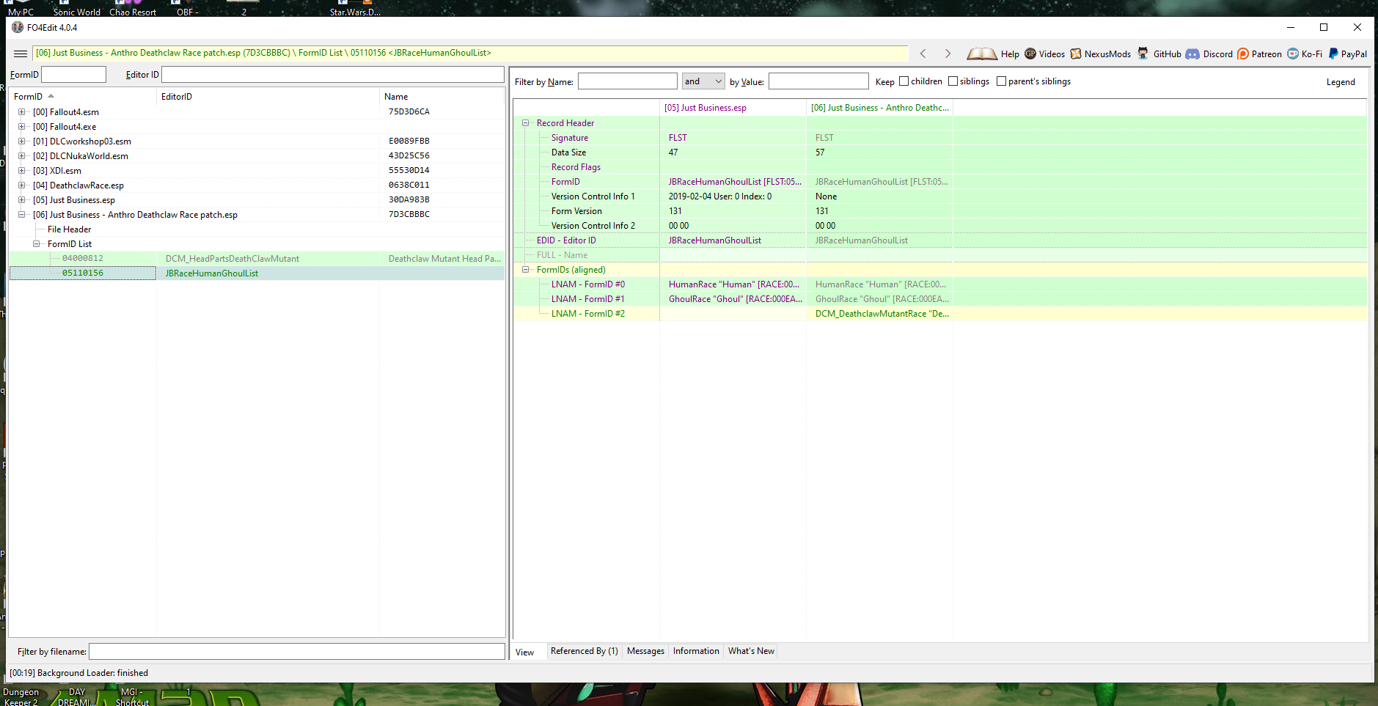Focus the Editor ID search field
This screenshot has width=1378, height=706.
(332, 74)
